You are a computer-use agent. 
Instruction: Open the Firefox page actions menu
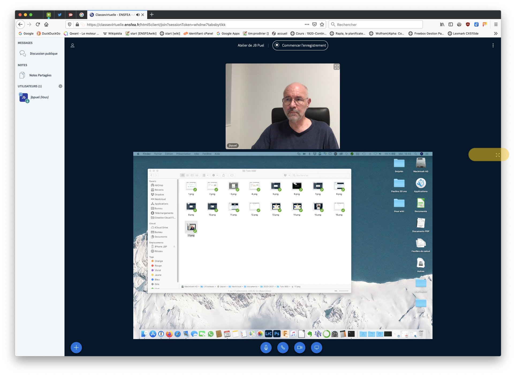pos(307,24)
